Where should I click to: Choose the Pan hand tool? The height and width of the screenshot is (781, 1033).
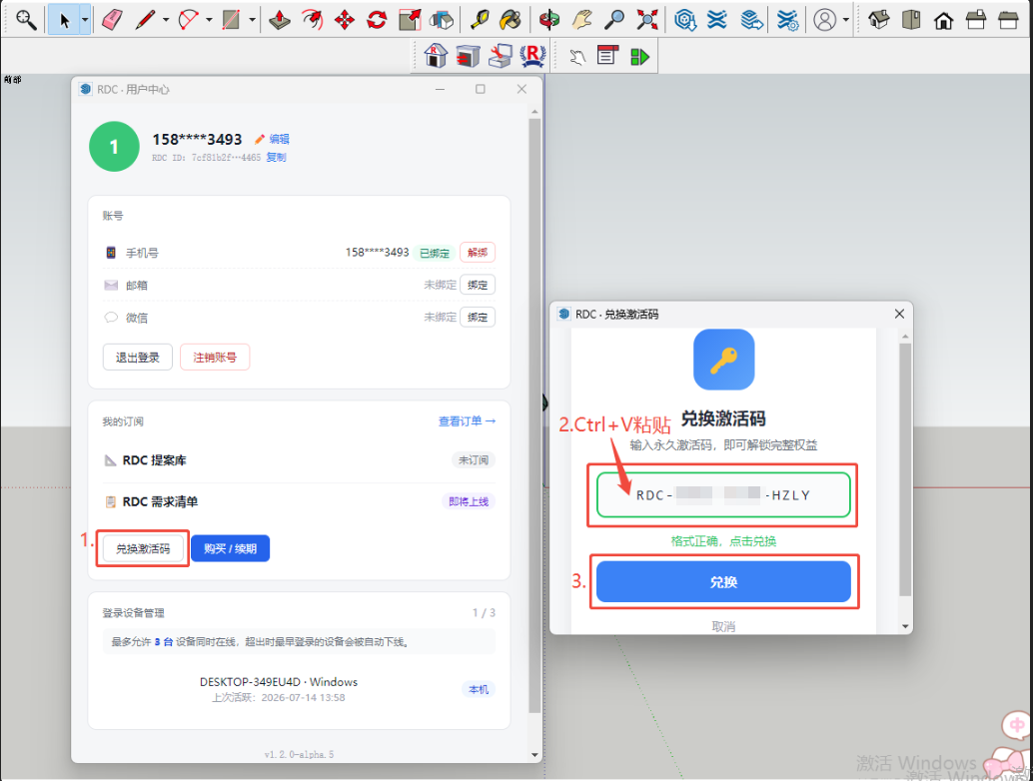tap(581, 20)
